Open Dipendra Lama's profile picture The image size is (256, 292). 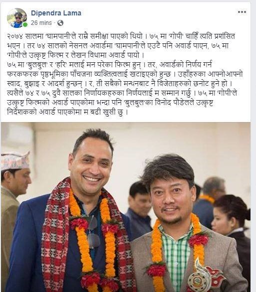[x=17, y=18]
